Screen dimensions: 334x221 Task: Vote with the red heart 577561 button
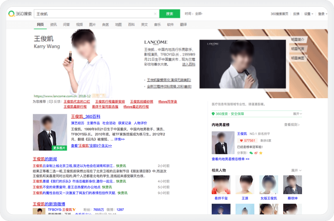click(248, 141)
